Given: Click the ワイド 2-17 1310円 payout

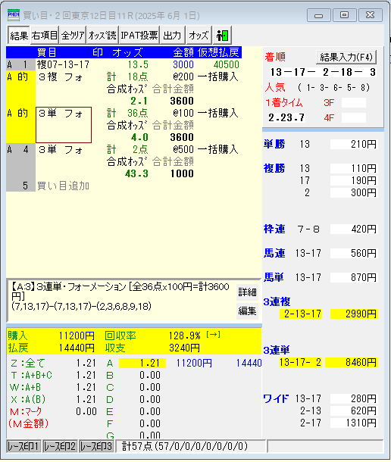Looking at the screenshot, I should coord(354,423).
